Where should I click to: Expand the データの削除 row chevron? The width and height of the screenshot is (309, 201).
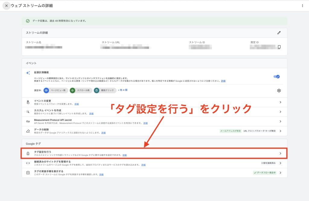coord(280,131)
